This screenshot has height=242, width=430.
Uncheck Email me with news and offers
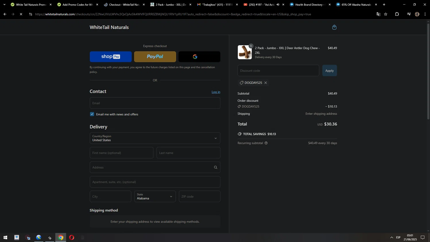click(92, 114)
